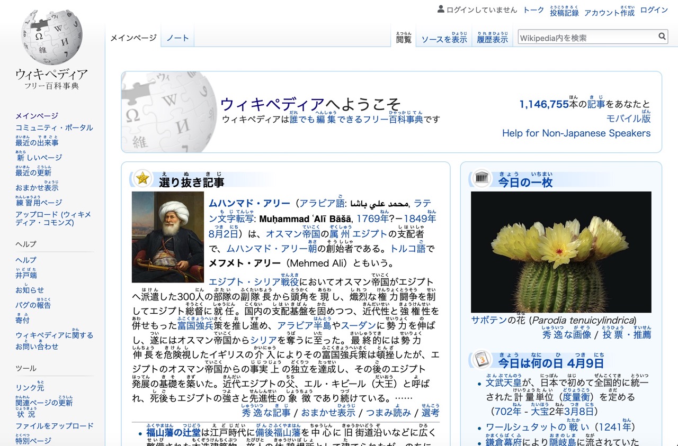Open Help for Non-Japanese Speakers
The image size is (678, 446).
[x=576, y=133]
